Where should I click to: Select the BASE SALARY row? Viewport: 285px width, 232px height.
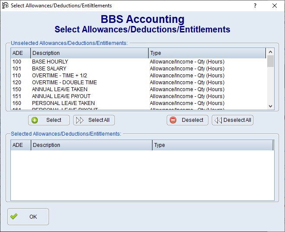139,69
